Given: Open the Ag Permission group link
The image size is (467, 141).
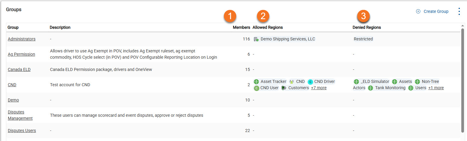Looking at the screenshot, I should click(21, 54).
